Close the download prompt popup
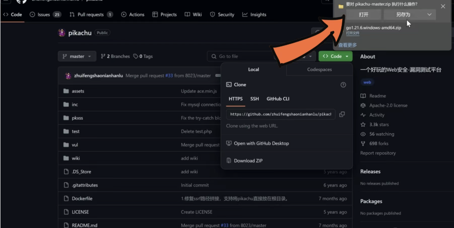Image resolution: width=454 pixels, height=228 pixels. (443, 6)
